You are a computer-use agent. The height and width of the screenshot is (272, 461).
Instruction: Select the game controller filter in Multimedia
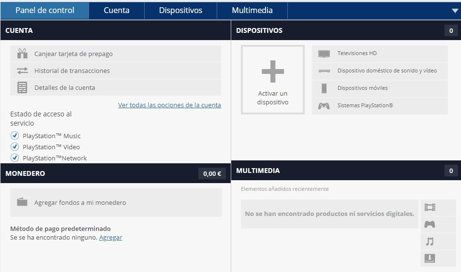[x=430, y=225]
